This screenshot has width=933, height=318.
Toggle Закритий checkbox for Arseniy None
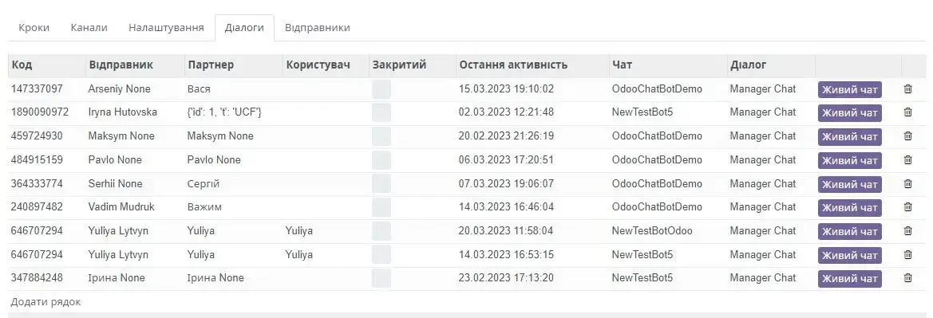(382, 89)
